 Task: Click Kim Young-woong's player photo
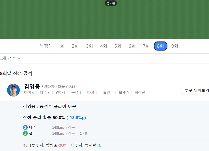13,90
